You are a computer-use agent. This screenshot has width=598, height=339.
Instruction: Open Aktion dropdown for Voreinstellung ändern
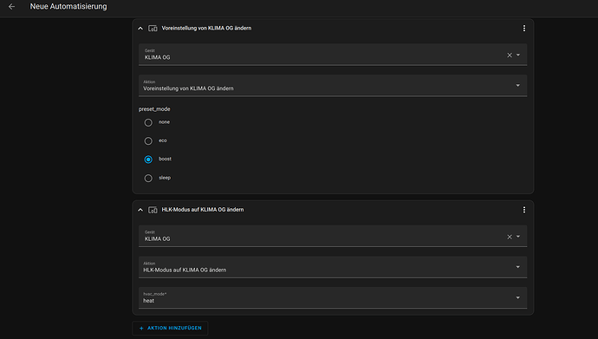coord(333,86)
